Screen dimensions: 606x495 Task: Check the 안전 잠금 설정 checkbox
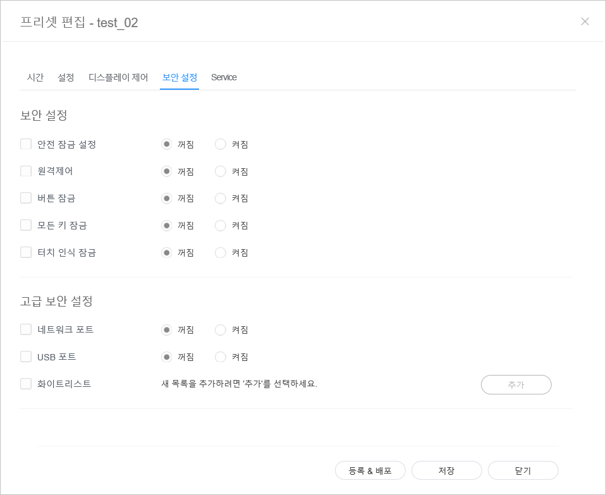pyautogui.click(x=26, y=144)
